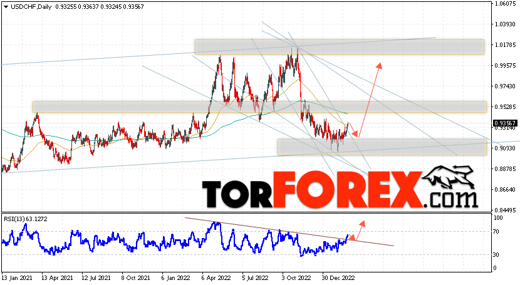
Task: Click date label 5 Jul 2022
Action: point(255,277)
